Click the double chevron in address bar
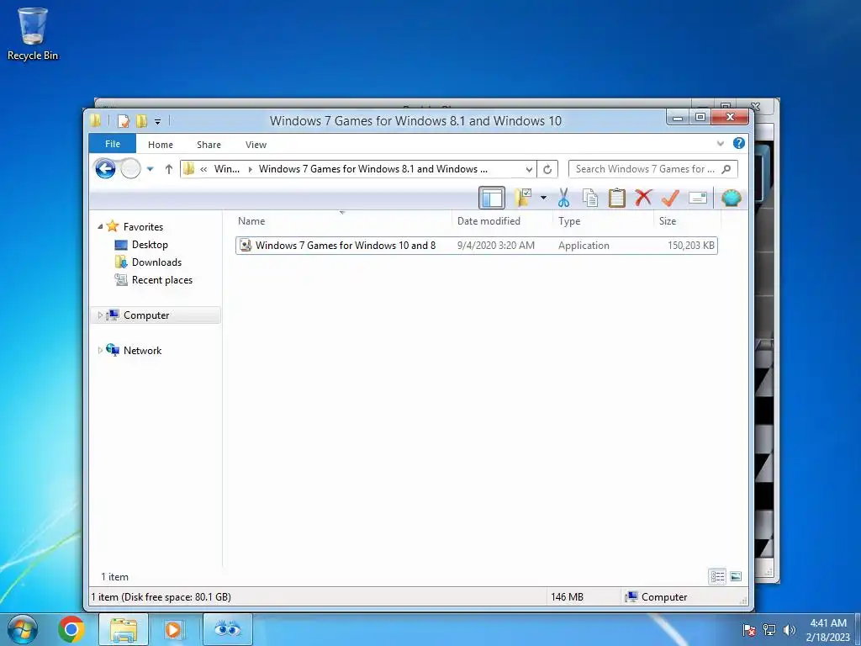Screen dimensions: 861x646 click(203, 169)
